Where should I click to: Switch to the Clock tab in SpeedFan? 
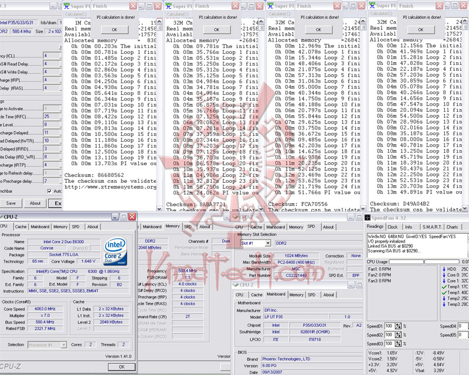point(392,227)
